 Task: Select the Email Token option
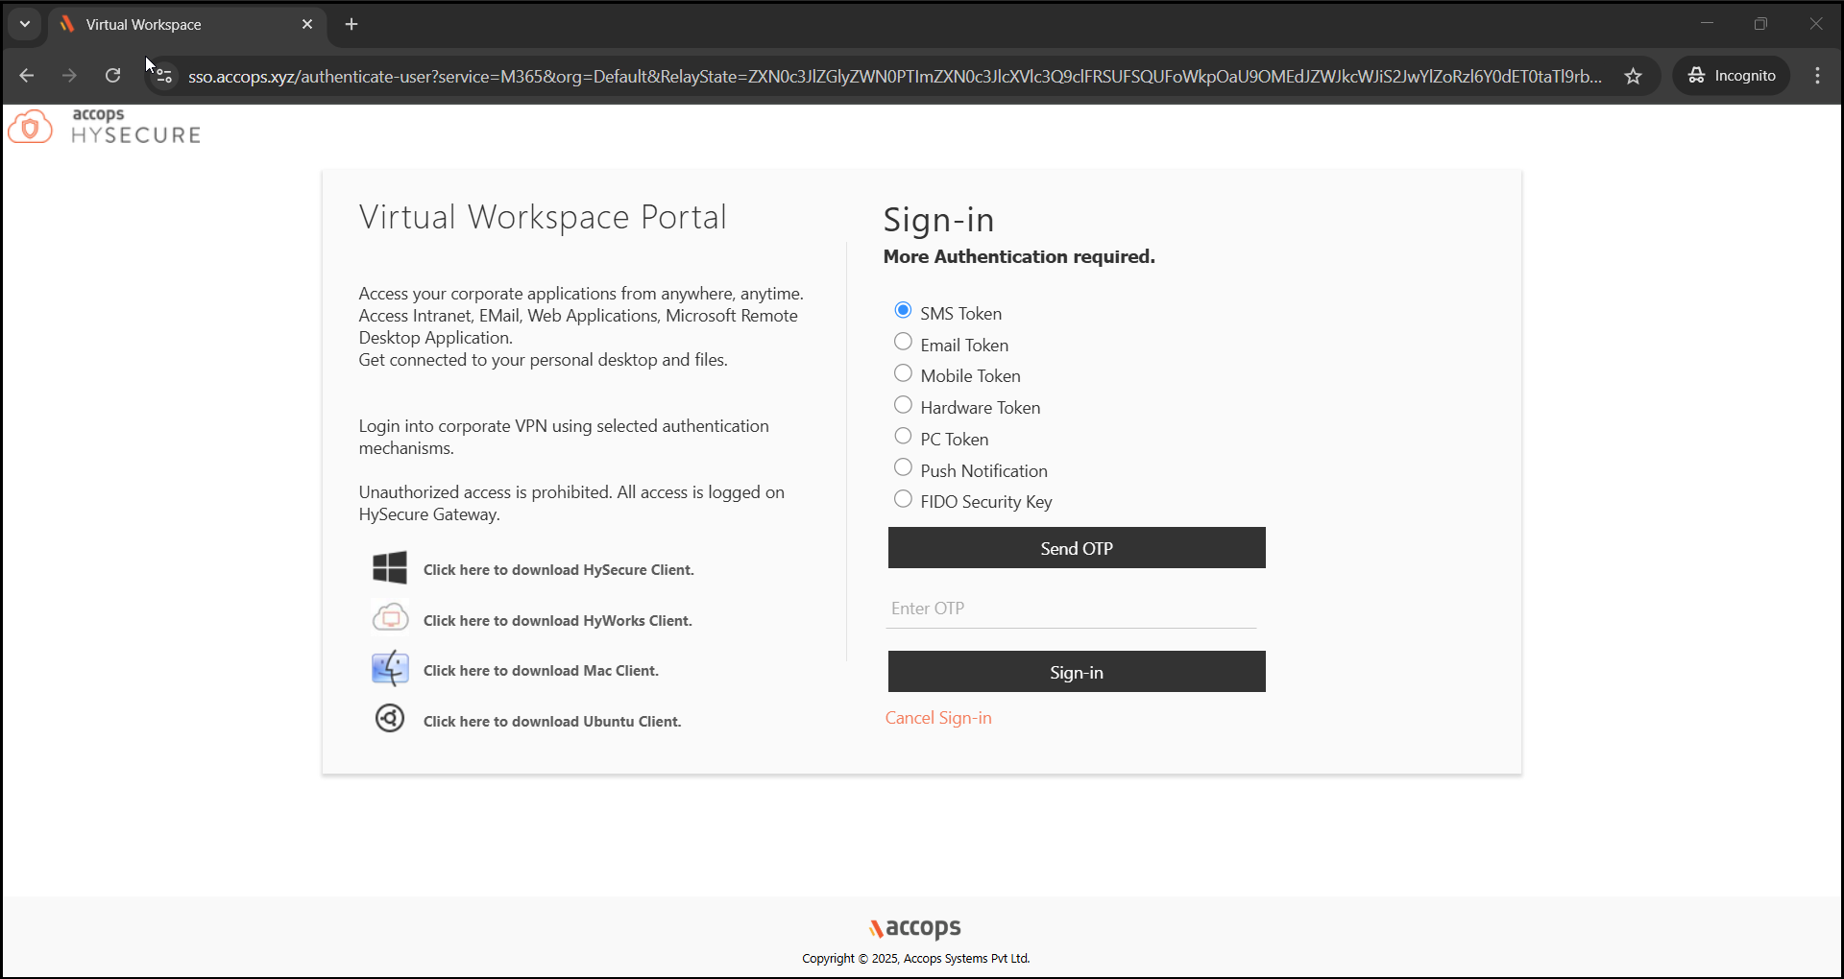[x=903, y=343]
